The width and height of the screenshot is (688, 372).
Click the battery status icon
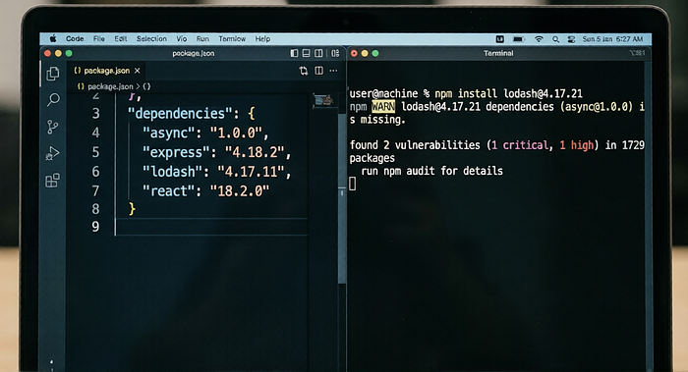(519, 39)
